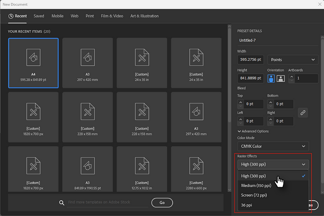Click the Go button
Image resolution: width=324 pixels, height=216 pixels.
(162, 203)
